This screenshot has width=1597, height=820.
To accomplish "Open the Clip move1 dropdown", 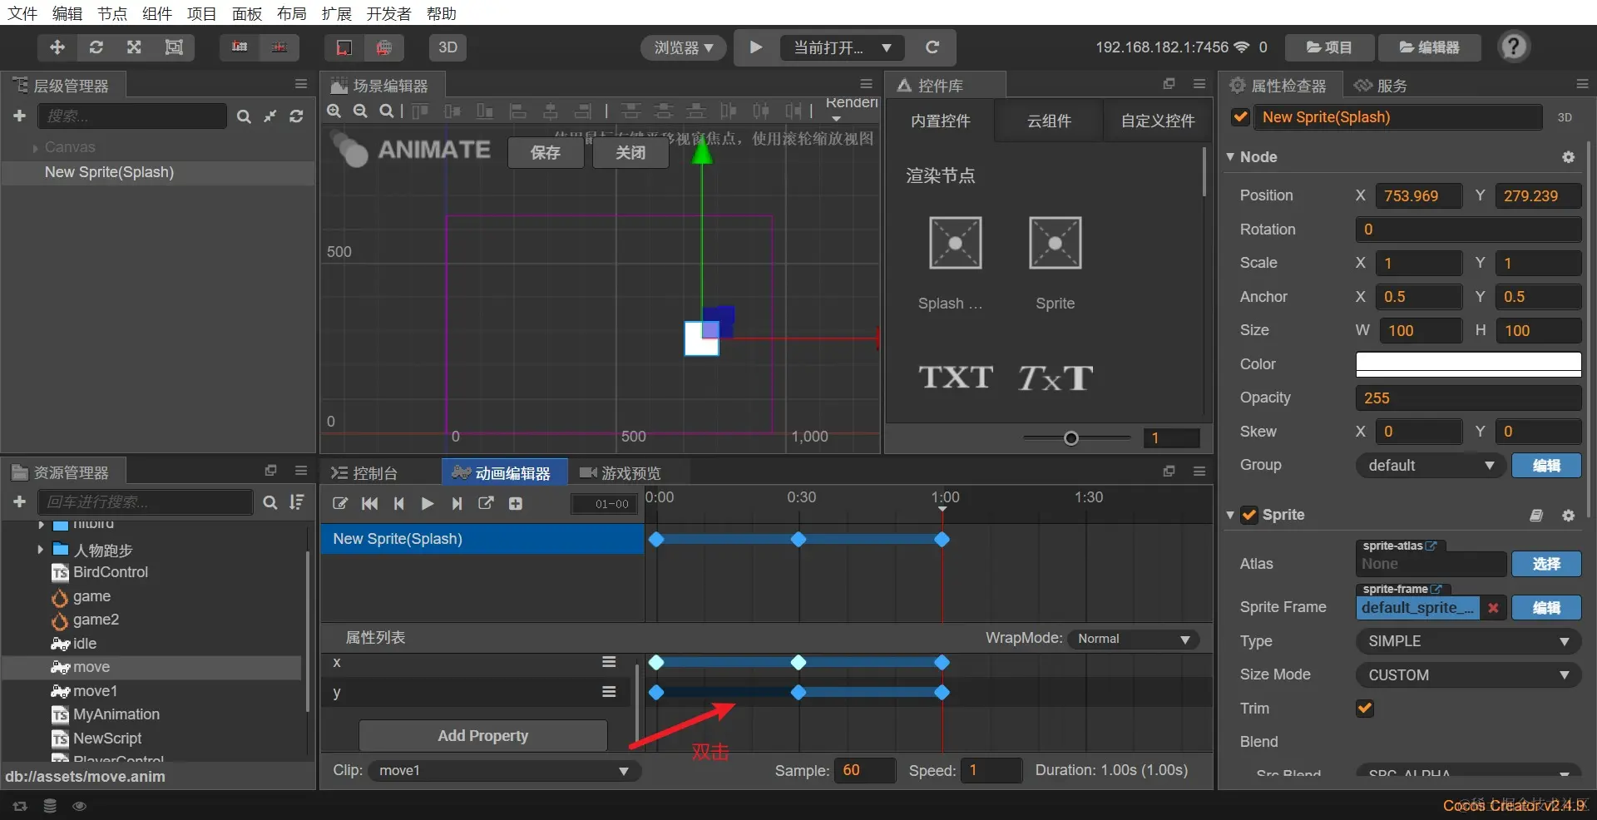I will click(504, 771).
